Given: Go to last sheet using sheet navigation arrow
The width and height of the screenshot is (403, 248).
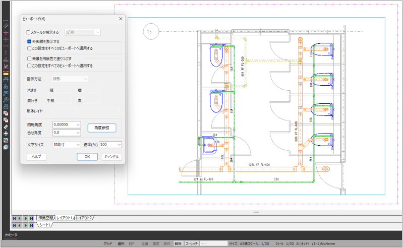Looking at the screenshot, I should (32, 225).
